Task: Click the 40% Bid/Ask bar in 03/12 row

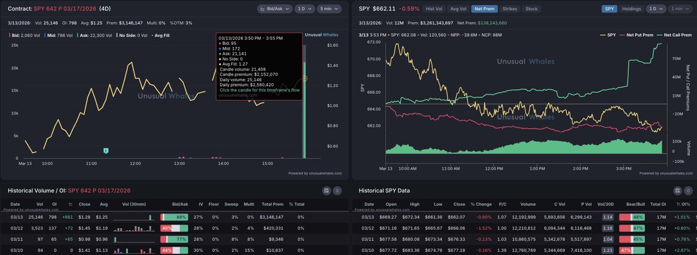Action: (175, 228)
